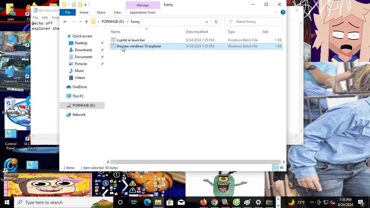
Task: Go up one folder level
Action: click(x=86, y=22)
